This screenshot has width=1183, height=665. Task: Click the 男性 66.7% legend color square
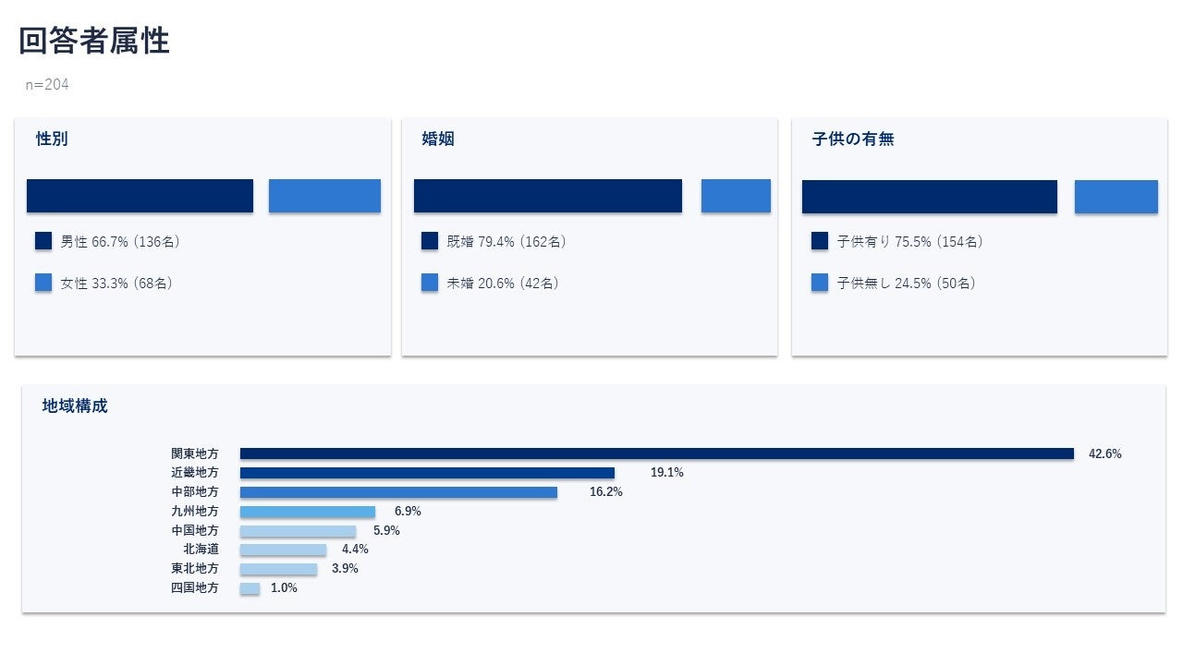click(x=43, y=241)
